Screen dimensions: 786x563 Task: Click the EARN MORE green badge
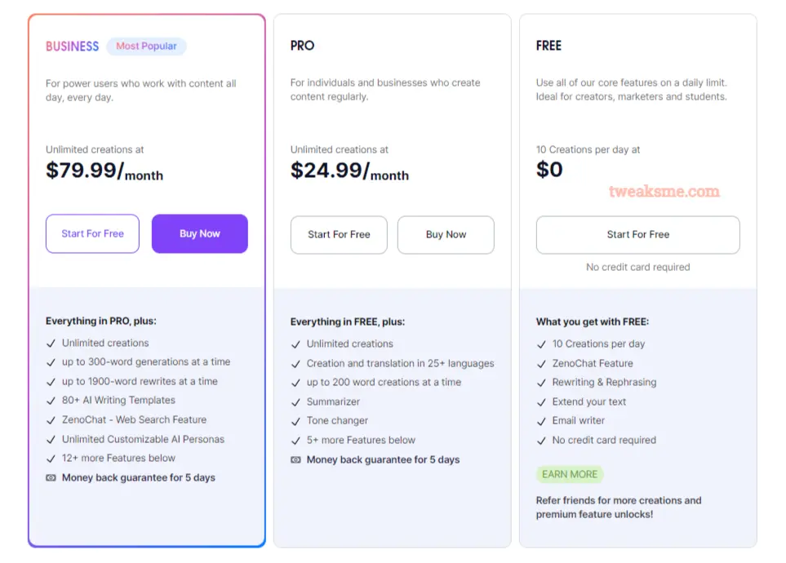click(570, 474)
